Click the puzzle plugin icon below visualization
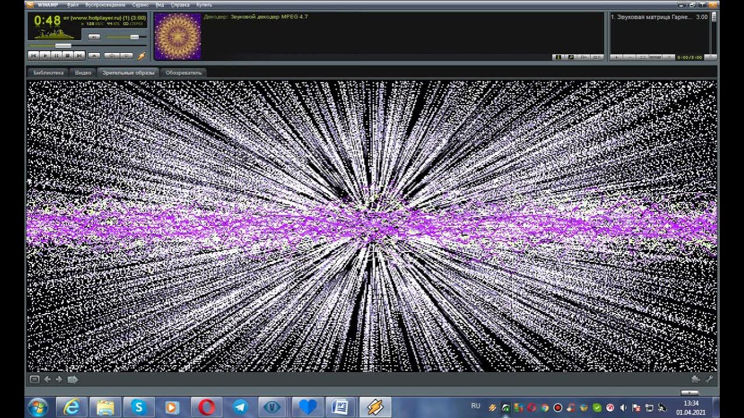Viewport: 744px width, 418px height. point(696,379)
